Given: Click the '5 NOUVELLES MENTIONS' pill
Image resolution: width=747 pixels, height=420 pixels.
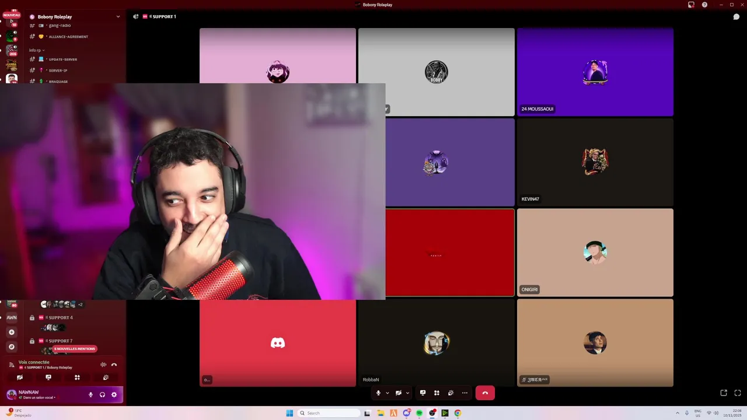Looking at the screenshot, I should (x=75, y=349).
